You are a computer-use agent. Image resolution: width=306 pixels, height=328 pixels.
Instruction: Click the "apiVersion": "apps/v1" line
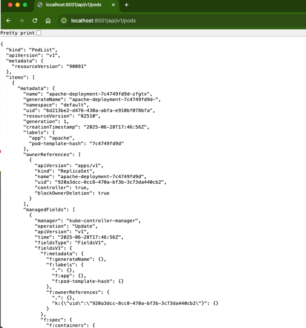[69, 165]
